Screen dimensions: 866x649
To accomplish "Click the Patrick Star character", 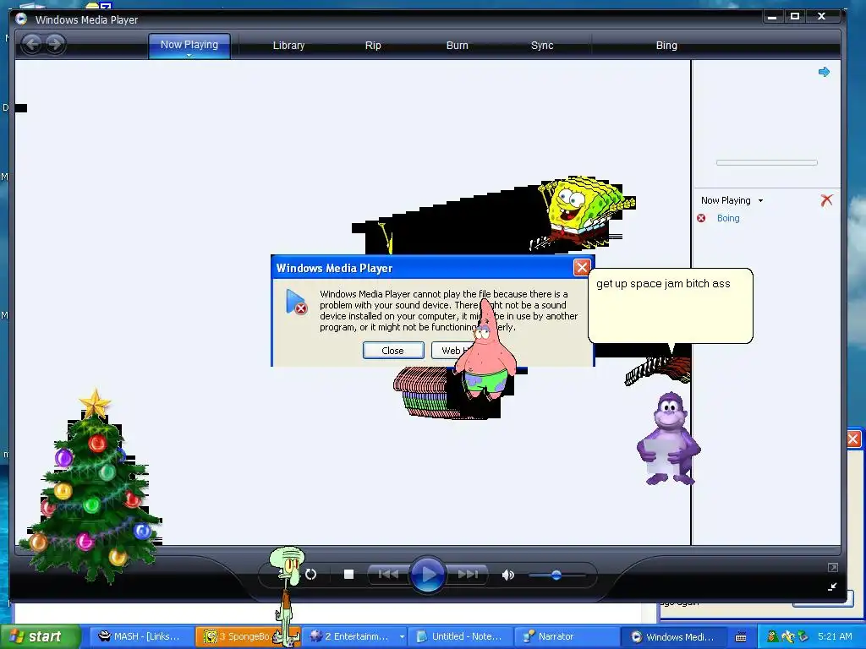I will pos(485,351).
